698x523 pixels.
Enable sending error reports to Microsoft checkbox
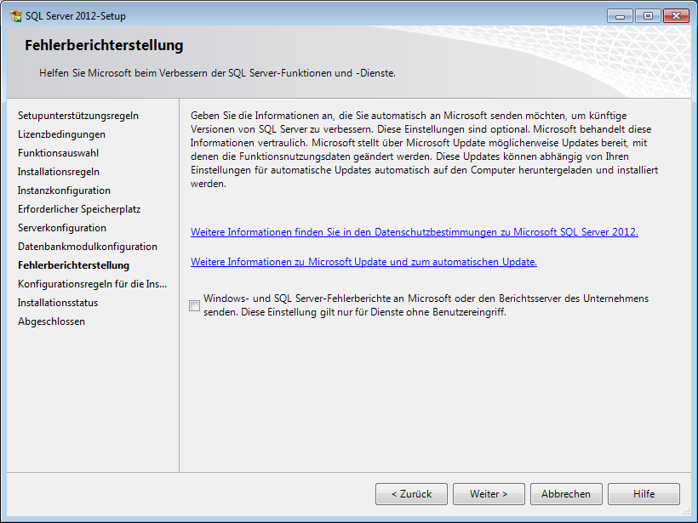click(x=195, y=306)
